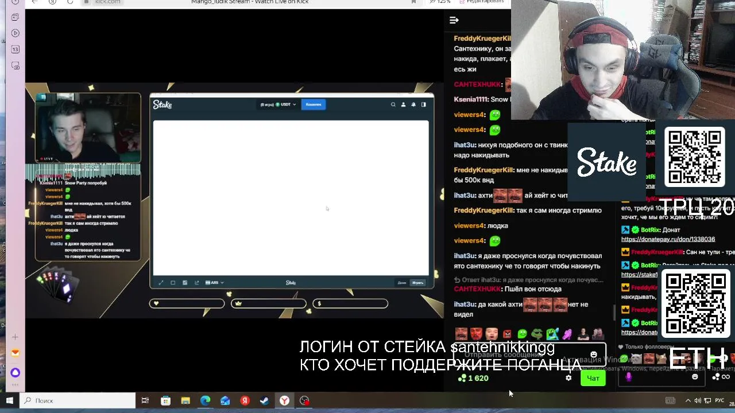Switch keyboard language РУС indicator
735x413 pixels.
coord(719,400)
